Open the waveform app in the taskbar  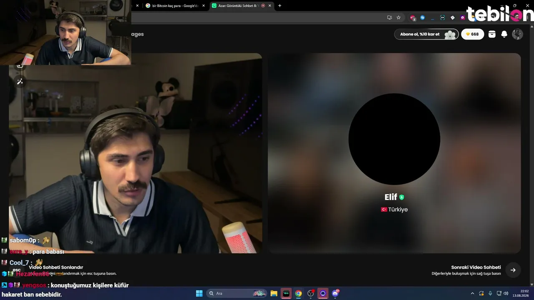(x=286, y=293)
